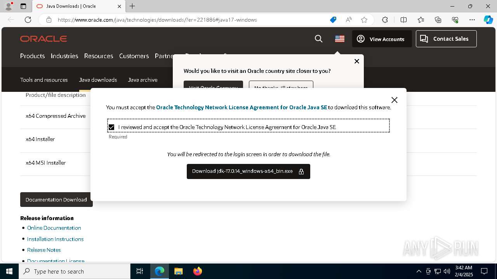497x279 pixels.
Task: Open the clock and date flyout
Action: (x=464, y=271)
